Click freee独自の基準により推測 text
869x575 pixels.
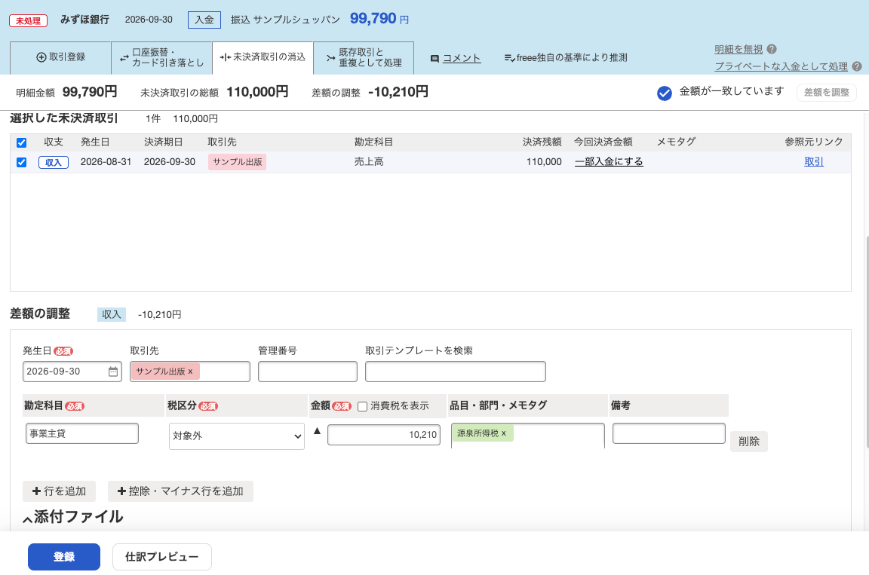pos(572,57)
